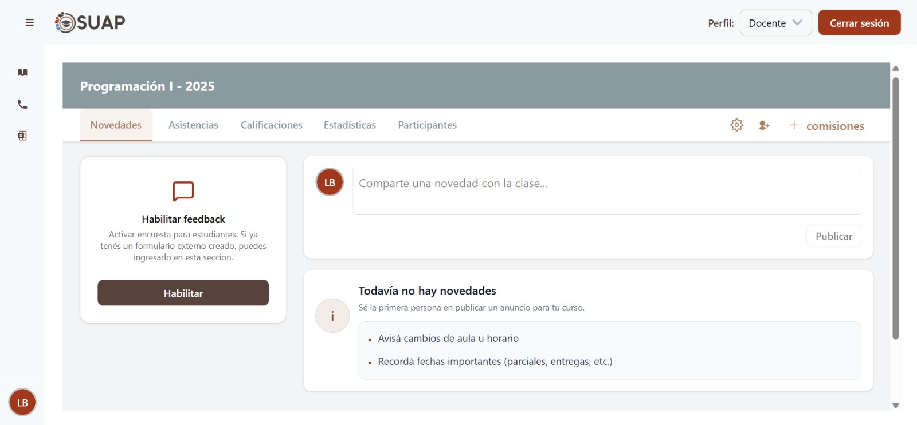The image size is (917, 425).
Task: Click the info icon beside no novedades
Action: (x=332, y=316)
